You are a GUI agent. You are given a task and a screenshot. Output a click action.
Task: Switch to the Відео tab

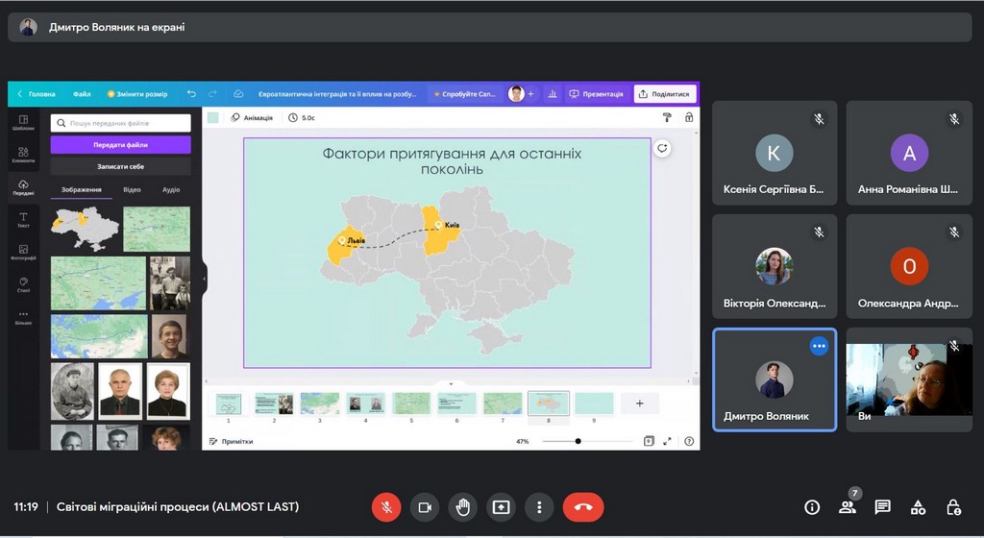coord(132,190)
